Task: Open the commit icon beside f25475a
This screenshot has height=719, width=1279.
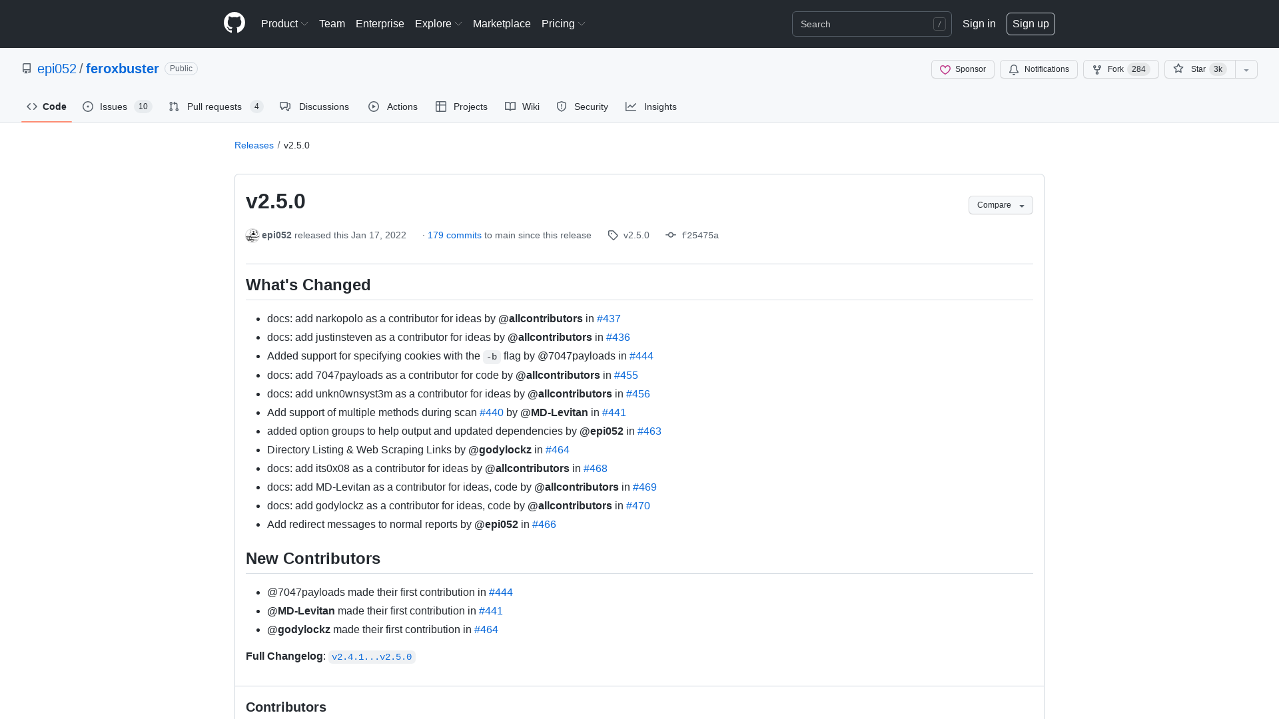Action: click(x=671, y=235)
